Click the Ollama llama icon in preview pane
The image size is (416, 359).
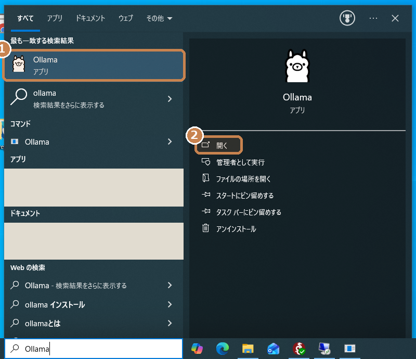tap(297, 66)
